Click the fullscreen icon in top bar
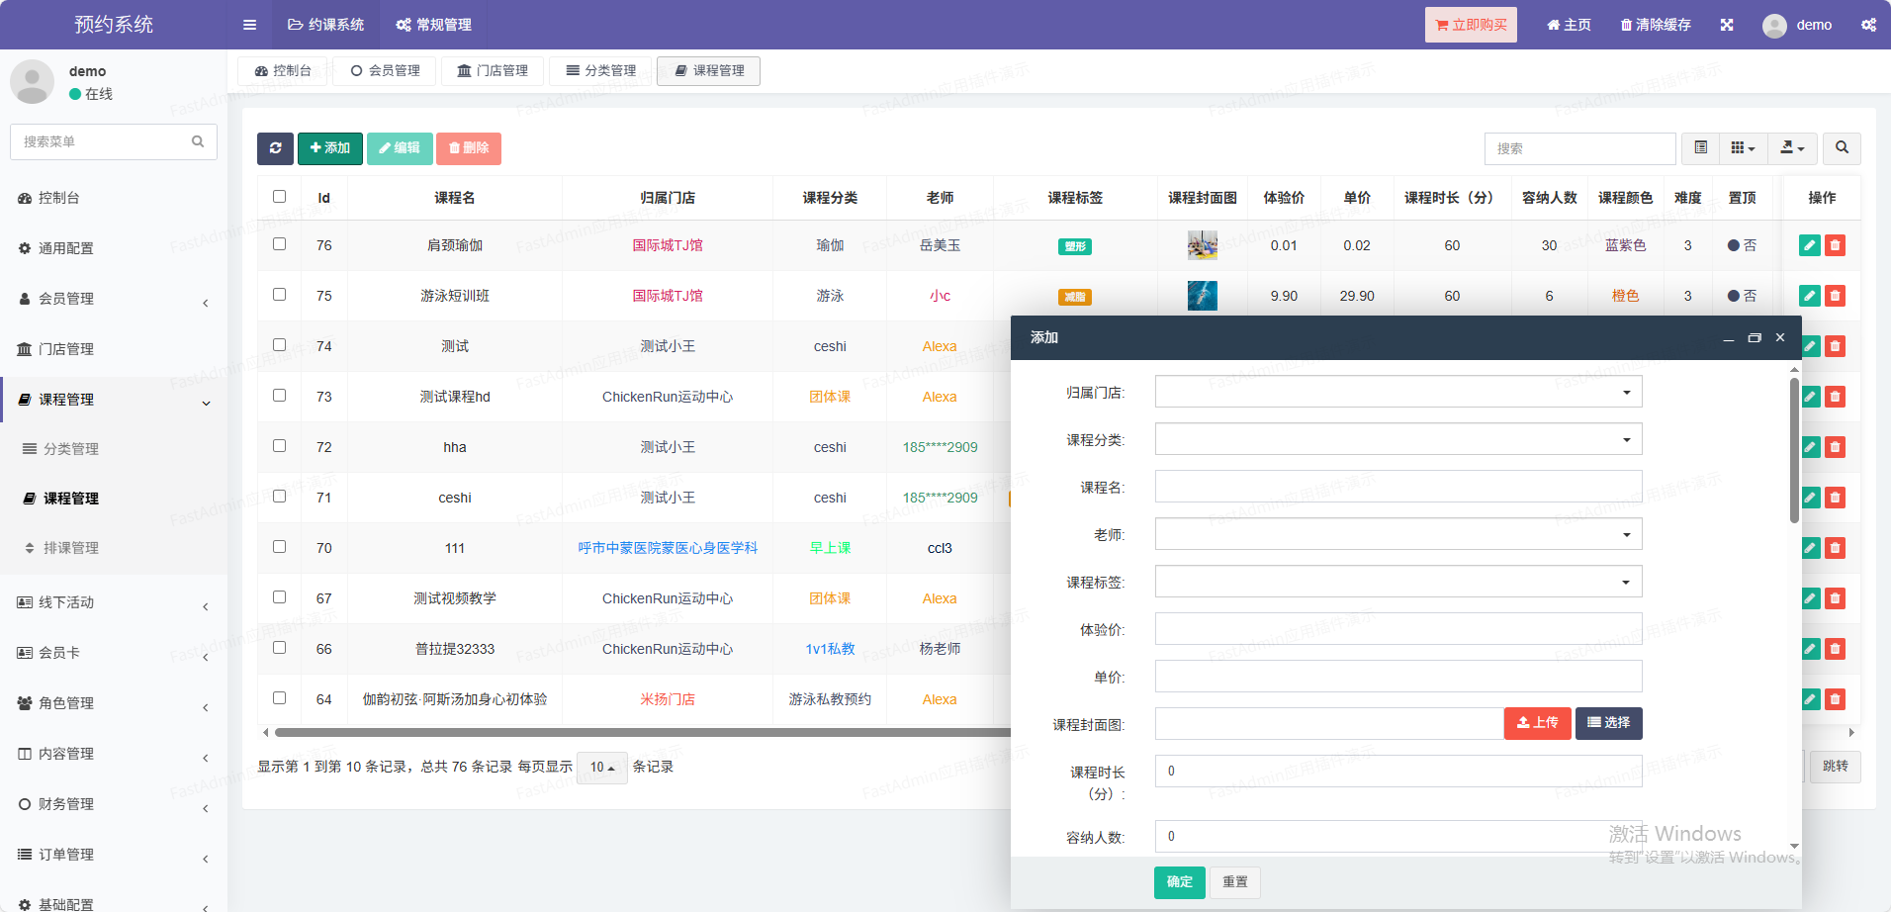Screen dimensions: 1891x912 (x=1726, y=25)
